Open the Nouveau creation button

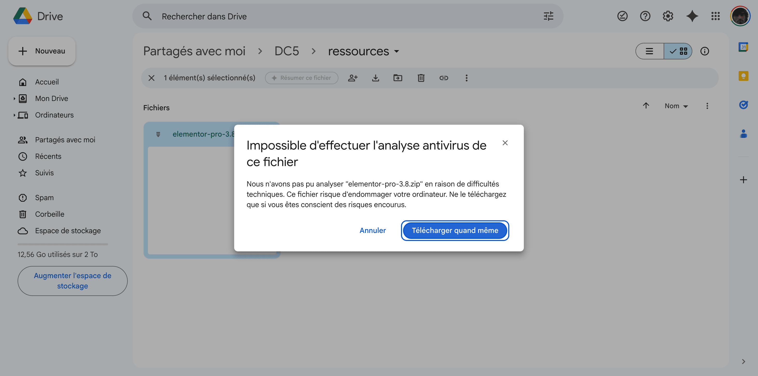click(42, 51)
